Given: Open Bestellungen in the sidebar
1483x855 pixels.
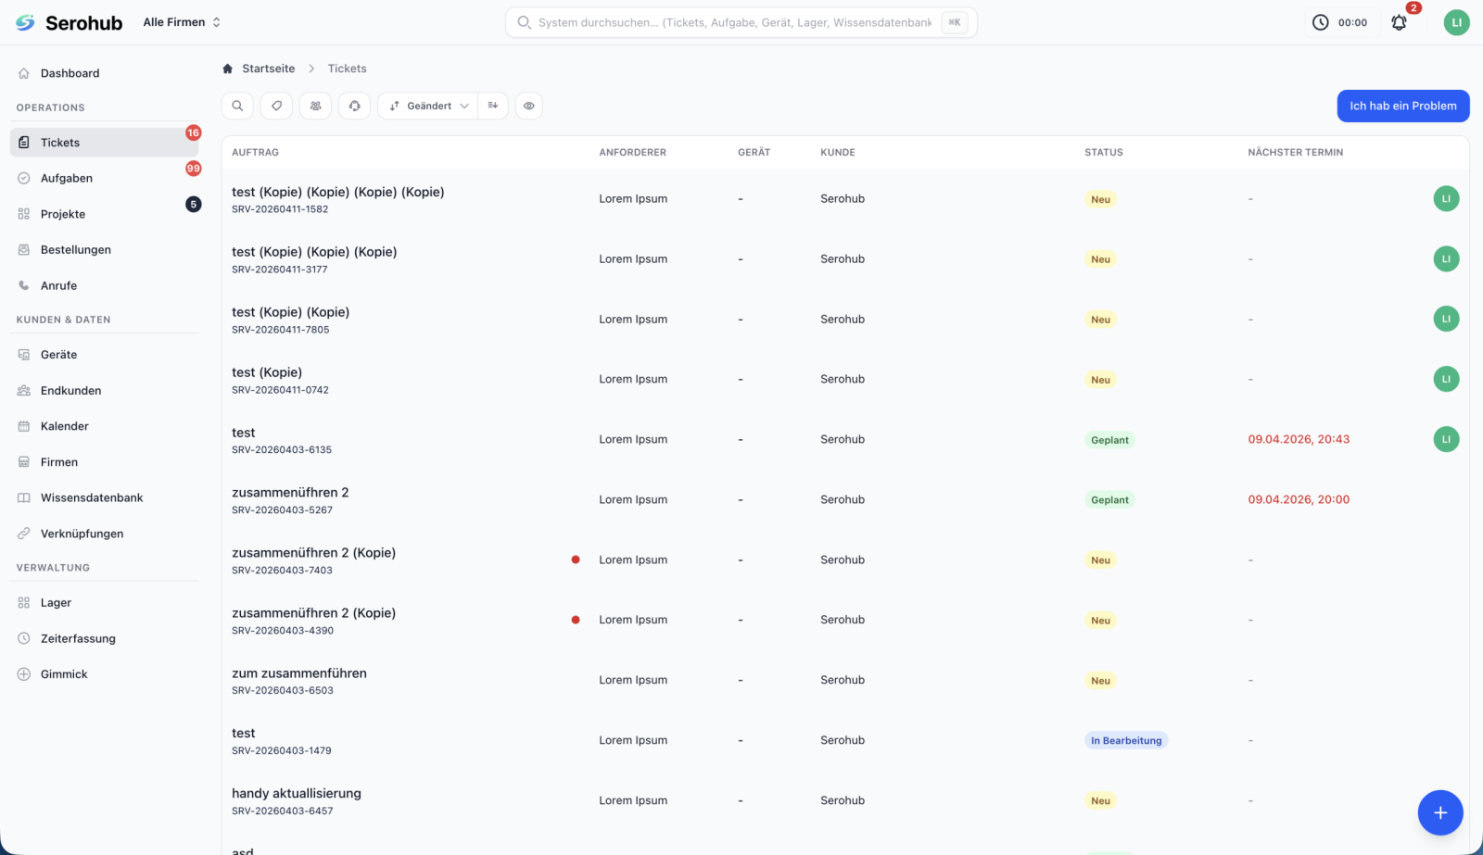Looking at the screenshot, I should tap(104, 250).
